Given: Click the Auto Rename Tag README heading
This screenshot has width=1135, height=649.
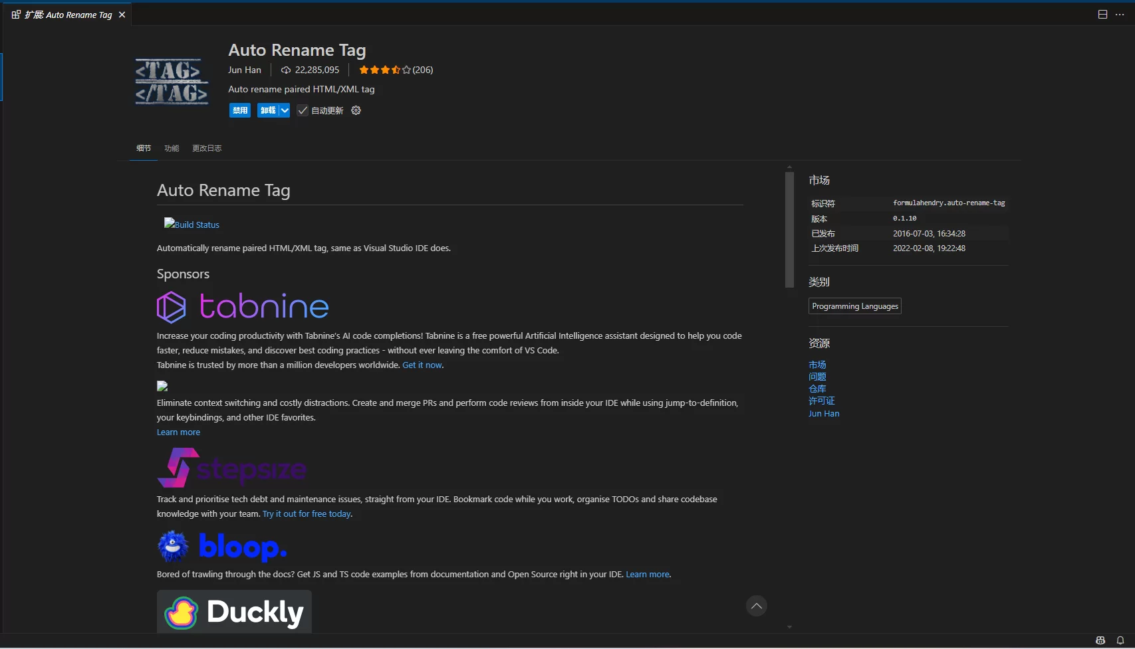Looking at the screenshot, I should point(223,190).
